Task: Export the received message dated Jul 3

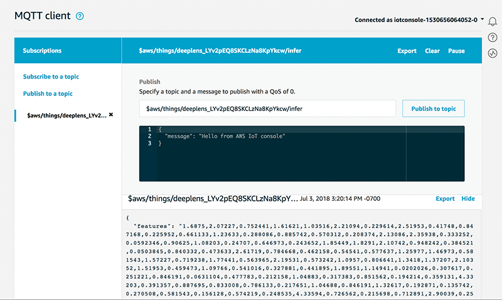Action: click(445, 198)
